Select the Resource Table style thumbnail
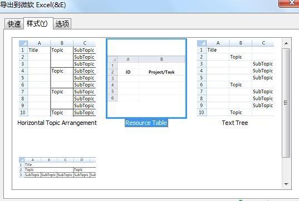 coord(146,78)
